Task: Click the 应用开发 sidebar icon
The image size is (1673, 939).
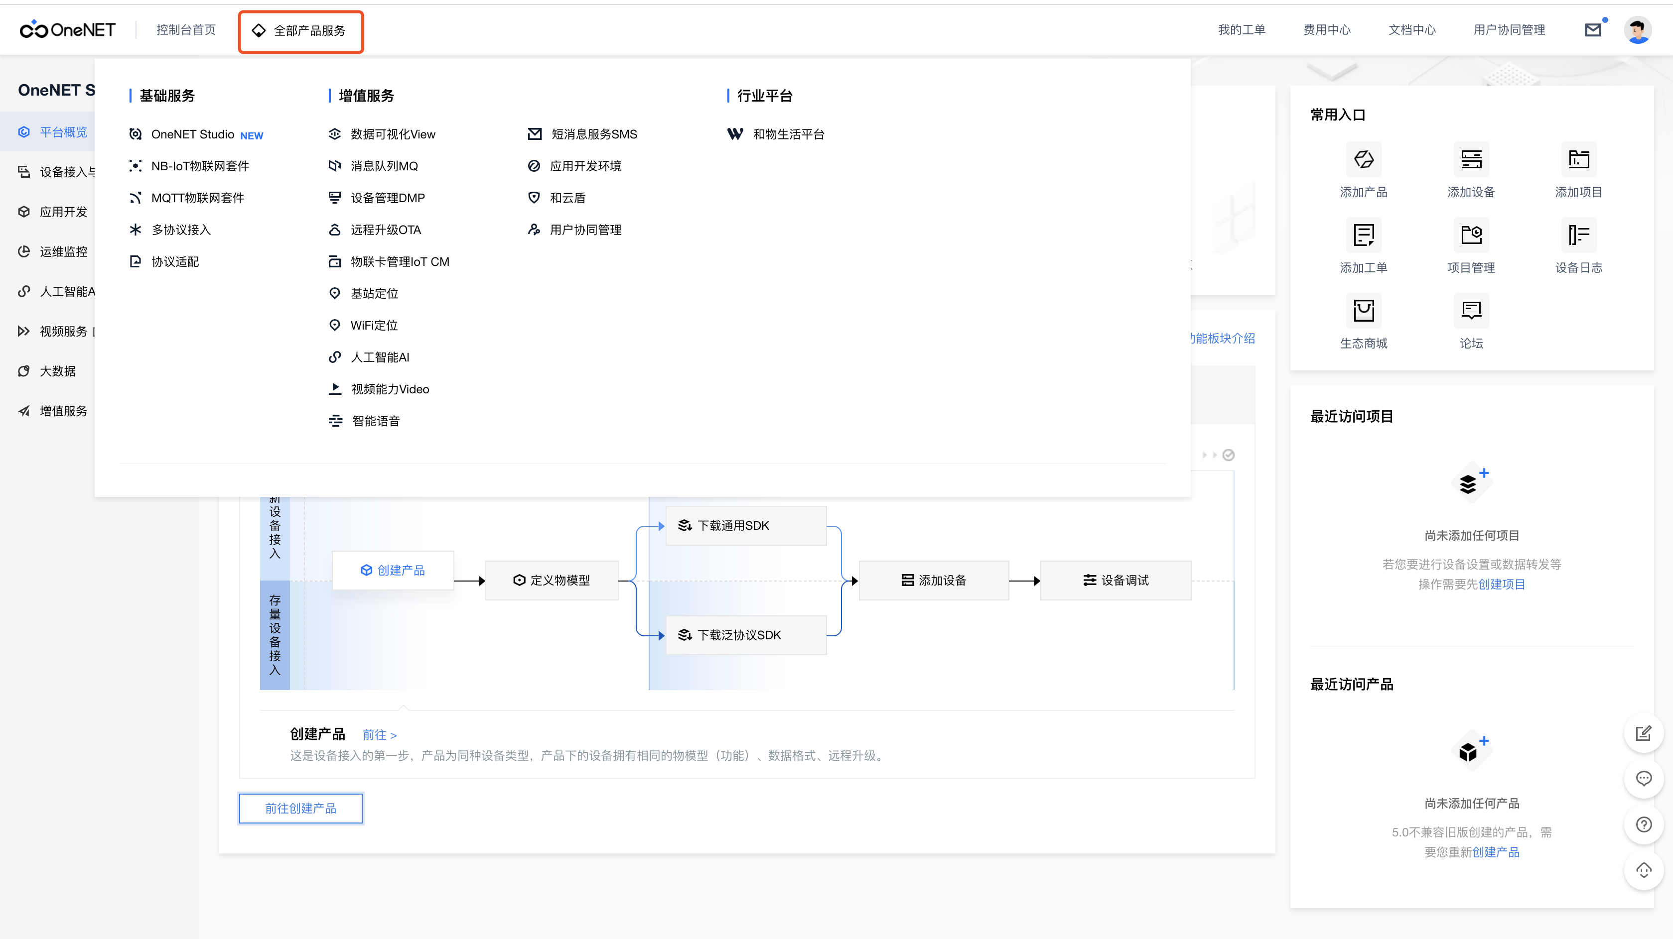Action: tap(24, 212)
